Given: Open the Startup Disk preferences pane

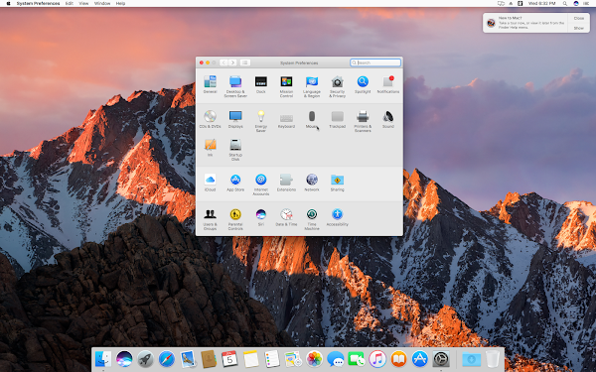Looking at the screenshot, I should pos(235,150).
